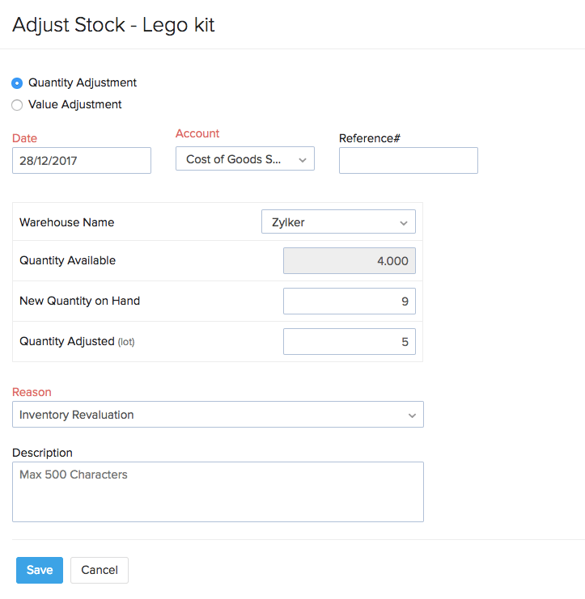Click the Zylker warehouse chevron arrow
585x599 pixels.
(x=404, y=223)
